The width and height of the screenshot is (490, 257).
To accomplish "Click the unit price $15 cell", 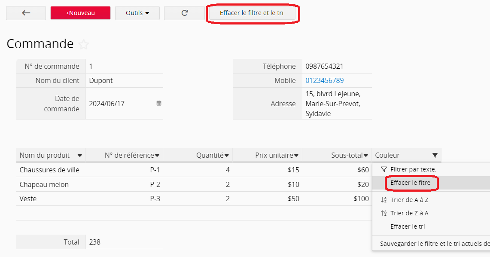I will (x=268, y=170).
